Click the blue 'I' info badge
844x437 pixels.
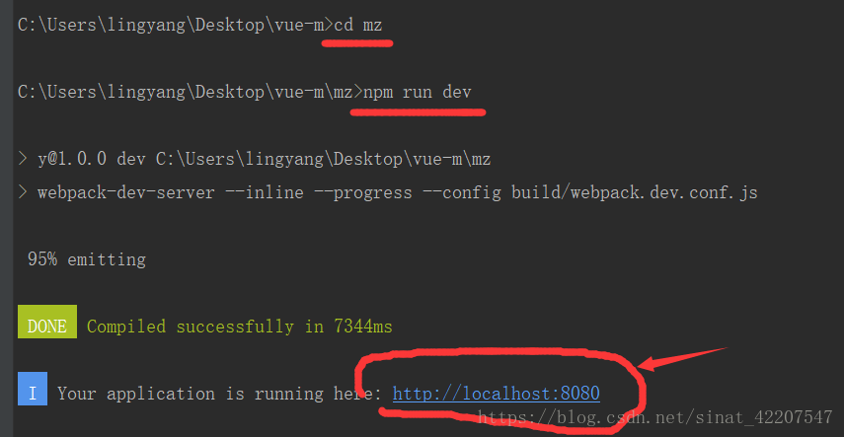pyautogui.click(x=33, y=389)
